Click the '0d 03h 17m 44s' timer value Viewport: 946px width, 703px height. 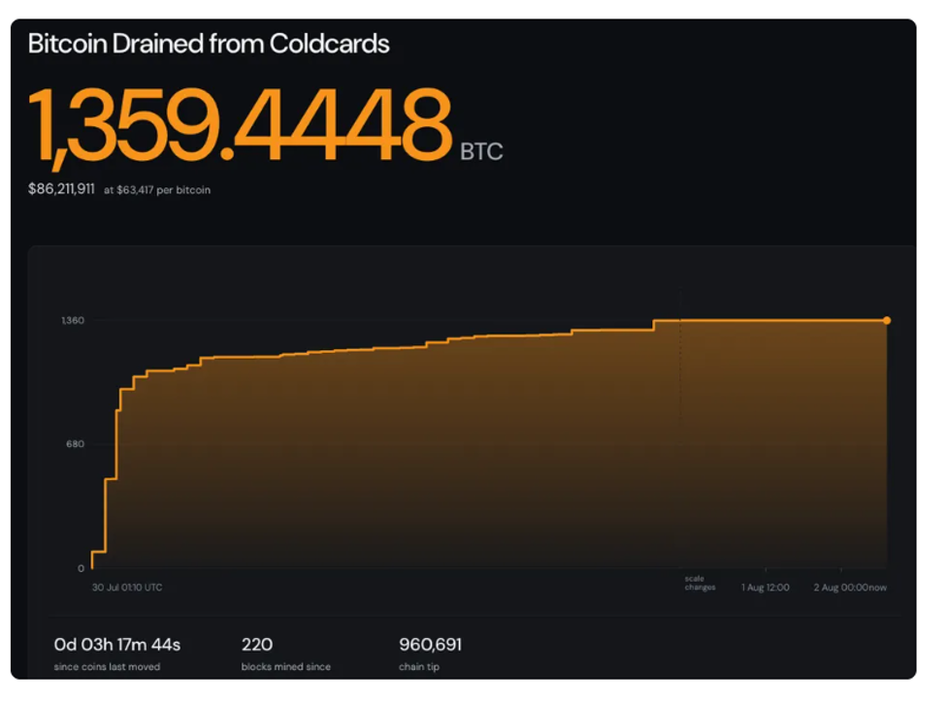(117, 645)
